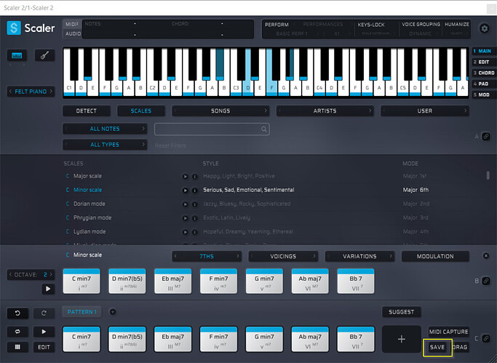Viewport: 497px width, 363px height.
Task: Redo the last action
Action: tap(44, 314)
